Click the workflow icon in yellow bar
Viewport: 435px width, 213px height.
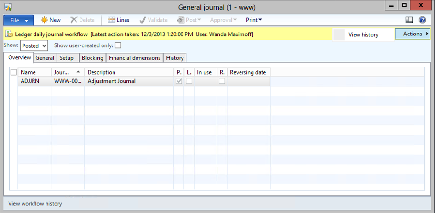9,34
